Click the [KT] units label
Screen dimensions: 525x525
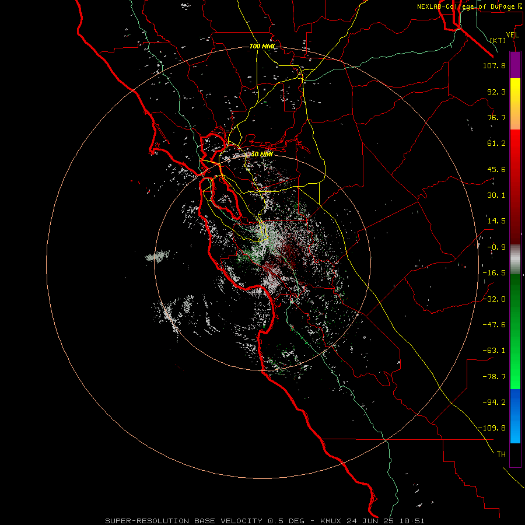point(498,40)
